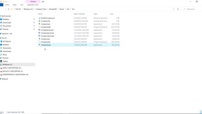Expand breadcrumb arrow after Windows (C:)
Screen dimensions: 202x114
[35, 9]
